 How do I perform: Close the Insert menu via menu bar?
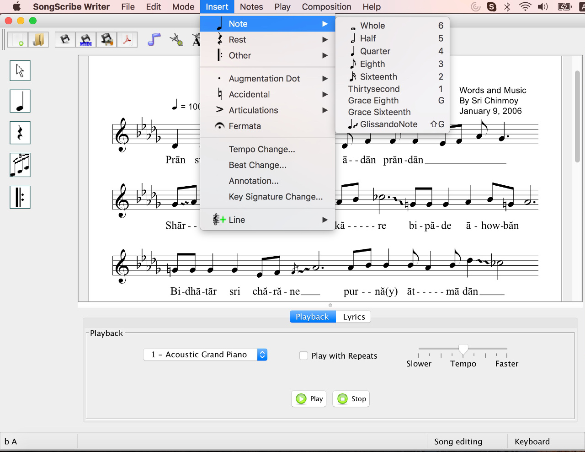point(217,7)
